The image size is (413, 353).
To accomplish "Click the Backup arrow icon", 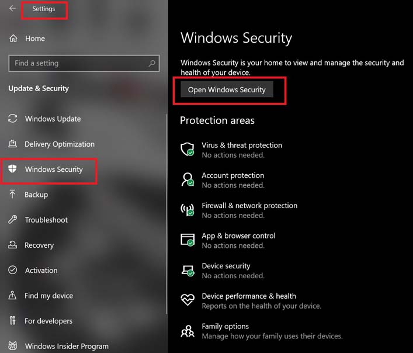I will pos(13,195).
